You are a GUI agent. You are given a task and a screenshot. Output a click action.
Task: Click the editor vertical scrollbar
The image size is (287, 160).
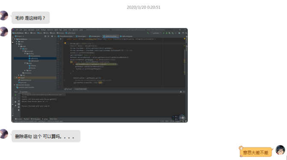(x=184, y=62)
